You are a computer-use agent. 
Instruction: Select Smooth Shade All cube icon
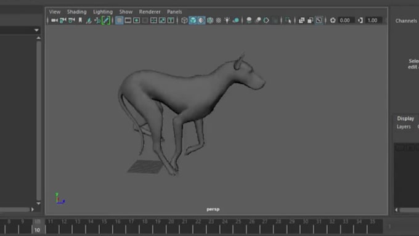click(x=193, y=20)
